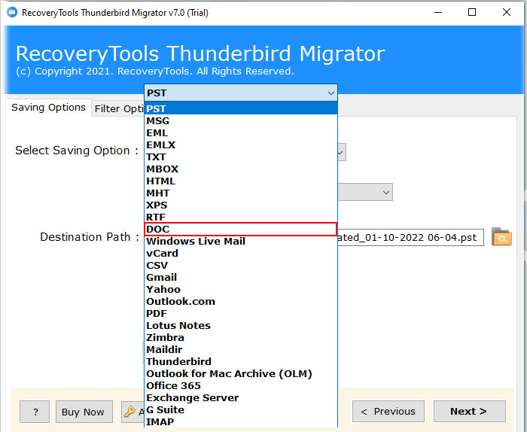Open help with the ? button
527x432 pixels.
[x=35, y=412]
